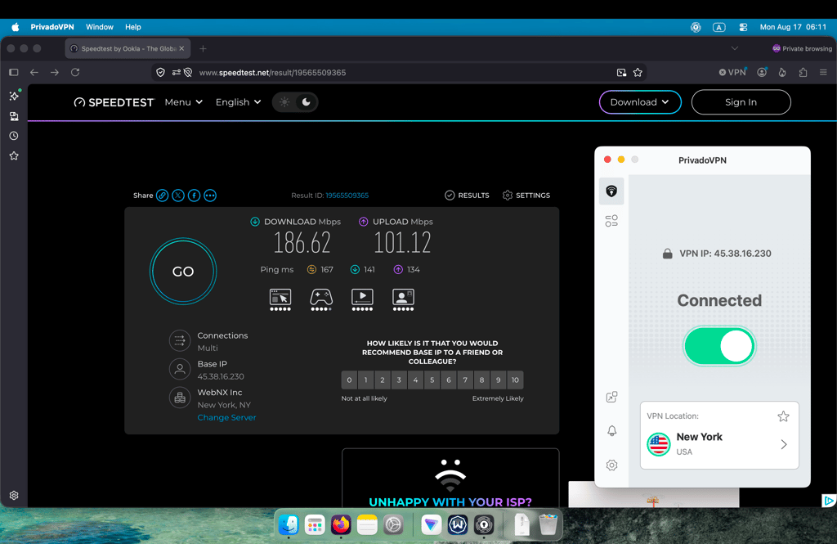Expand the English language dropdown
The image size is (837, 544).
238,102
